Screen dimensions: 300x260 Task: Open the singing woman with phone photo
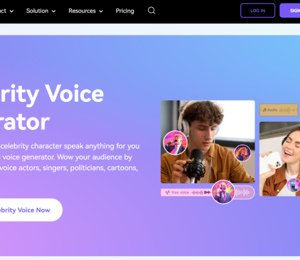pos(280,159)
